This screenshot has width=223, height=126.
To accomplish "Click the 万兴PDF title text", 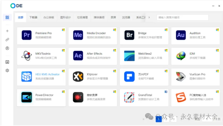I will pyautogui.click(x=143, y=74).
